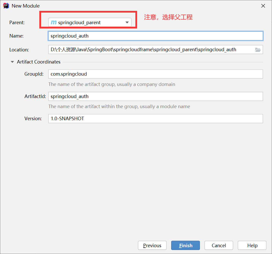The width and height of the screenshot is (272, 254).
Task: Click the Finish button
Action: click(x=185, y=245)
